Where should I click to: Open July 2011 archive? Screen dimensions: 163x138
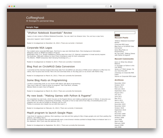click(x=118, y=95)
